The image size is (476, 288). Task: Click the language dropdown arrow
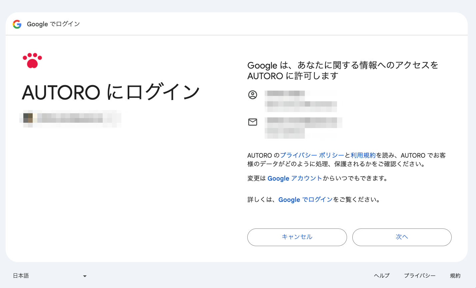tap(85, 276)
